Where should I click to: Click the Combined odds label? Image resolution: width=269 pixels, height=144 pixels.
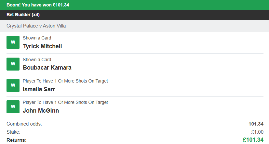pos(24,124)
